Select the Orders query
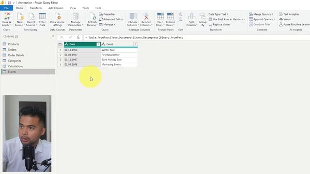This screenshot has height=174, width=310. pyautogui.click(x=28, y=50)
